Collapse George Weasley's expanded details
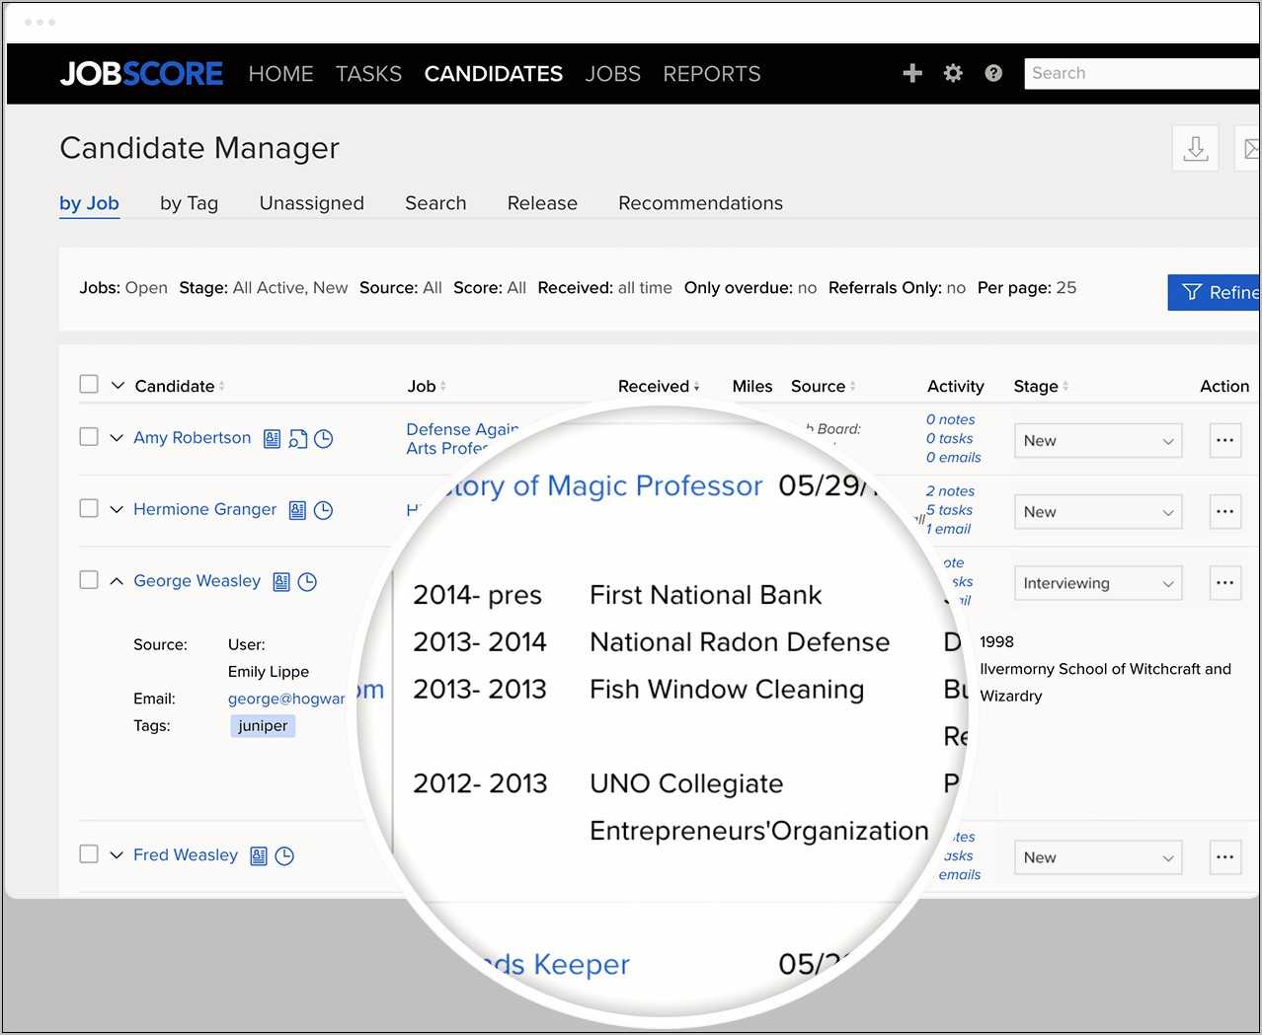The width and height of the screenshot is (1262, 1035). click(x=117, y=581)
